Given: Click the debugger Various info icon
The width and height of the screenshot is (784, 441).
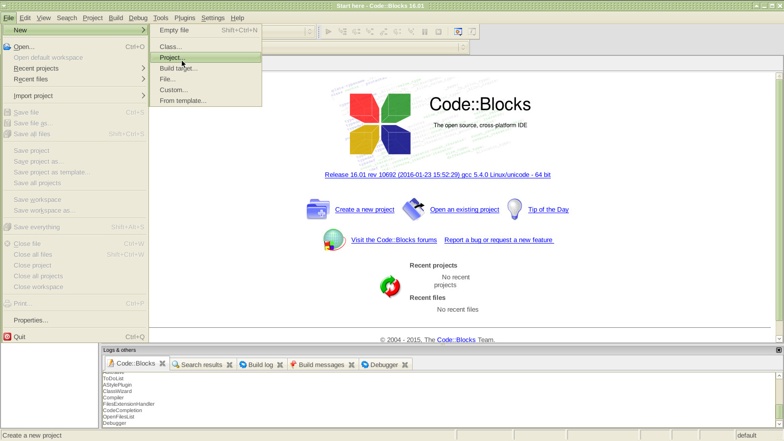Looking at the screenshot, I should [x=472, y=32].
